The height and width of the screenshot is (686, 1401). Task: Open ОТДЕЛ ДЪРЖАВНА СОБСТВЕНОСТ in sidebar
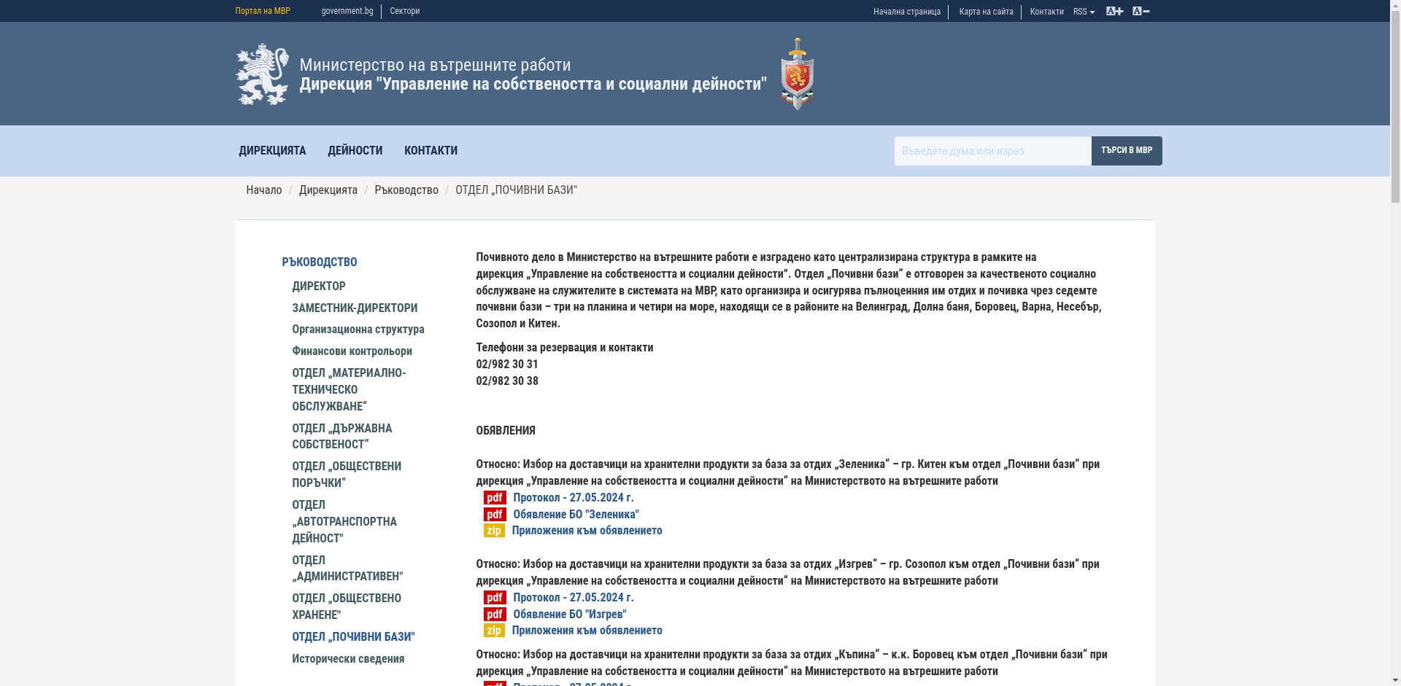click(x=342, y=437)
